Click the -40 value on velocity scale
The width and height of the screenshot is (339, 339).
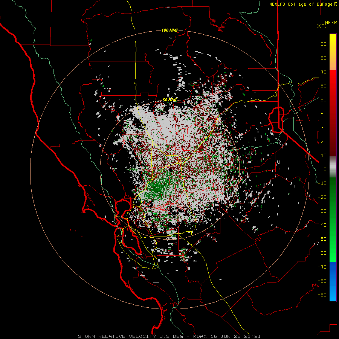point(322,225)
